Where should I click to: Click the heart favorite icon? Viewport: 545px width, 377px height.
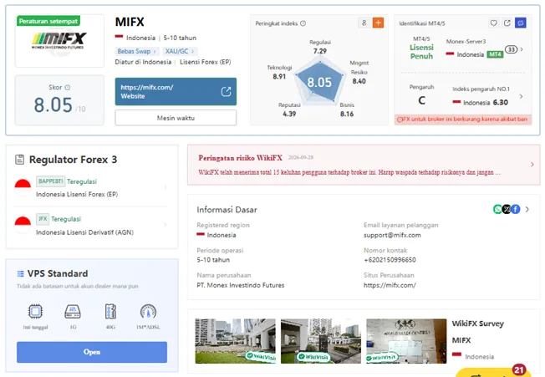[x=493, y=23]
